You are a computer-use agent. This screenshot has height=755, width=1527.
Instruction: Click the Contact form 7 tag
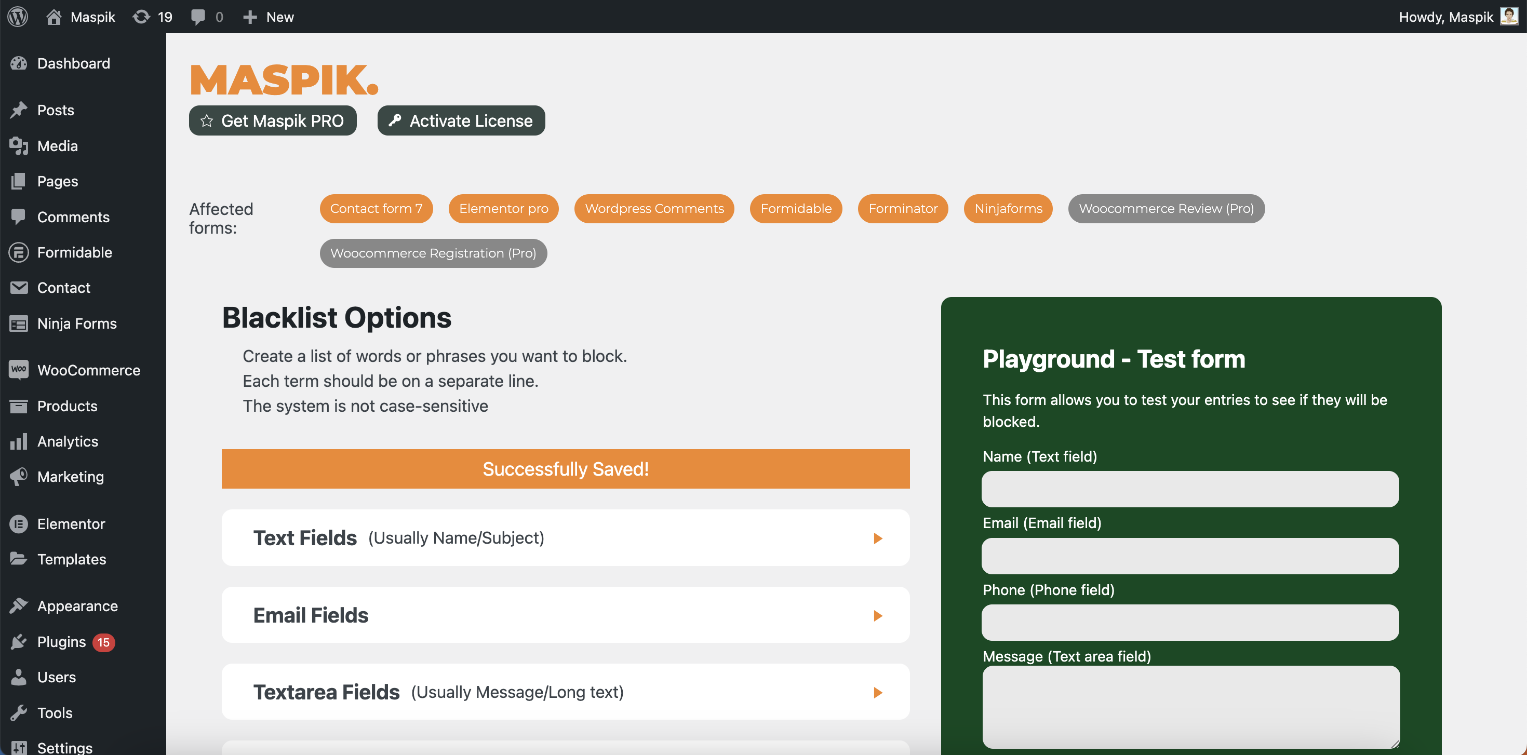click(x=377, y=209)
